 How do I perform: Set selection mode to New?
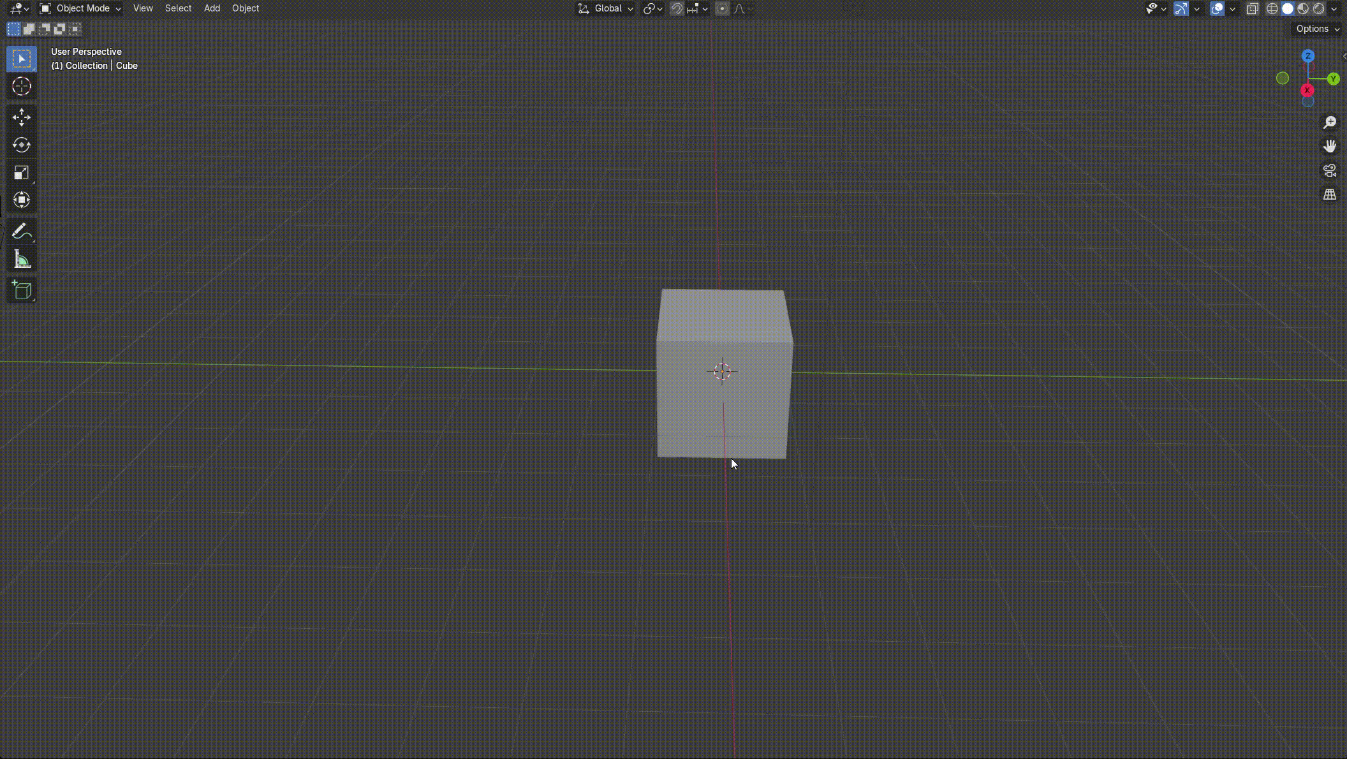point(14,29)
